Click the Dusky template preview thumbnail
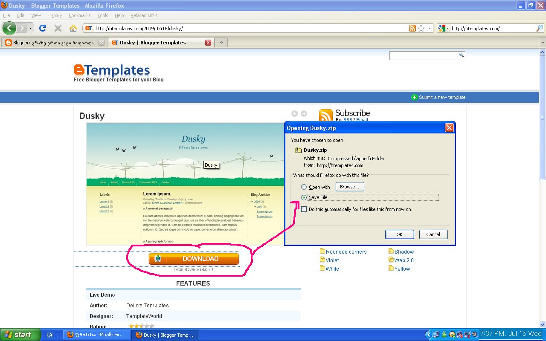This screenshot has height=341, width=546. (186, 184)
